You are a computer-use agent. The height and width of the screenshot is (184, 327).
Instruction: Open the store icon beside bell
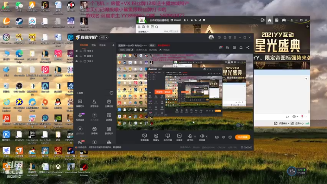coord(234,47)
